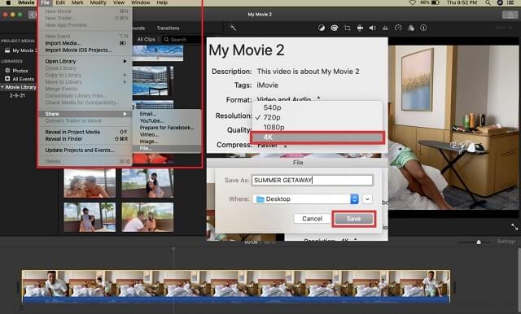The image size is (521, 314).
Task: Open timeline Settings
Action: (x=506, y=242)
